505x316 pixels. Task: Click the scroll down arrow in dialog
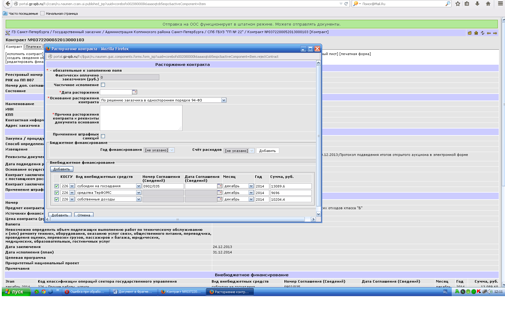coord(319,214)
